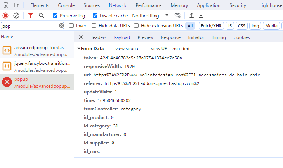Open the Initiator tab of request

pyautogui.click(x=196, y=37)
